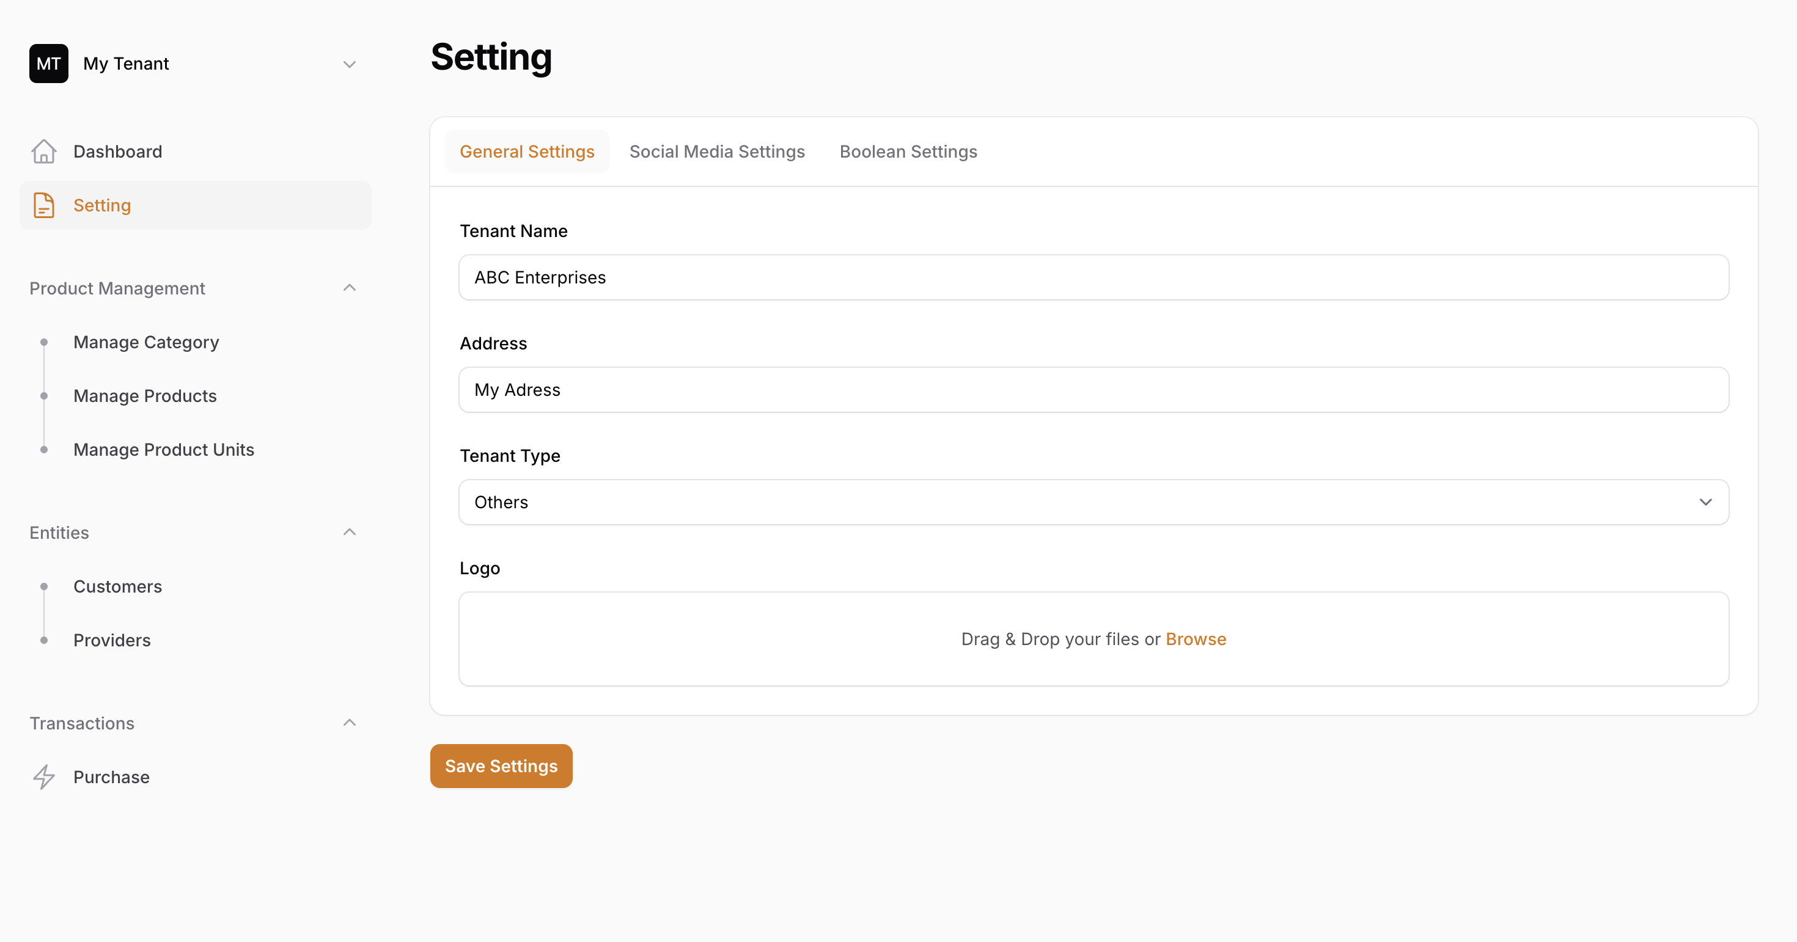Image resolution: width=1797 pixels, height=942 pixels.
Task: Click the Logo field label
Action: [x=480, y=568]
